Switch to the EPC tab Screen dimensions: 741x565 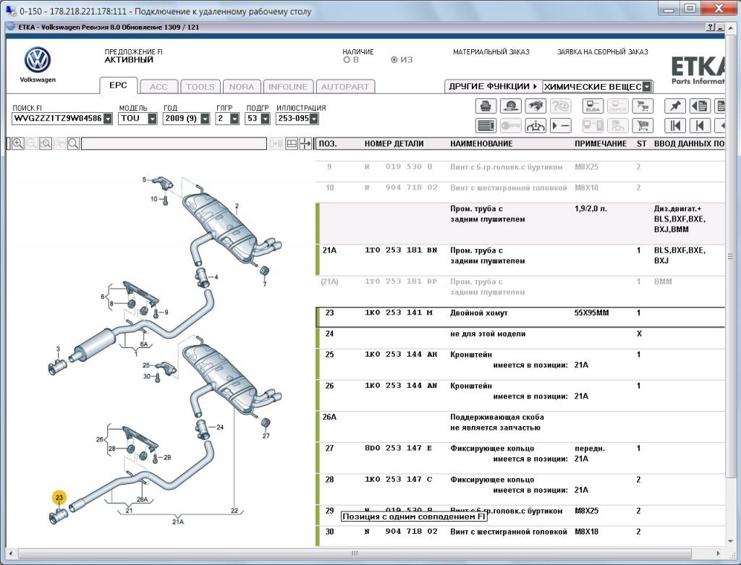pos(118,85)
